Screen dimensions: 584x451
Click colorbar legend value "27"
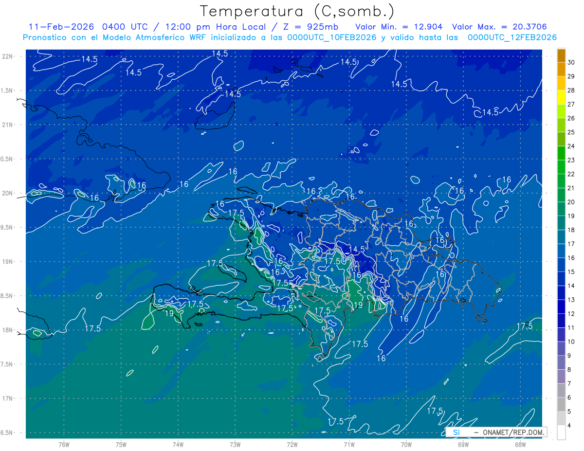click(x=571, y=104)
